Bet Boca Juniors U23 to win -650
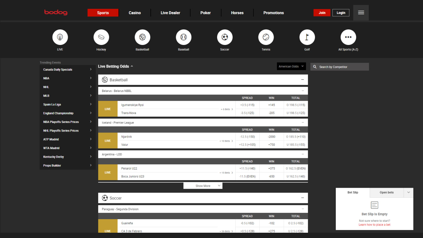The width and height of the screenshot is (423, 238). (x=271, y=176)
